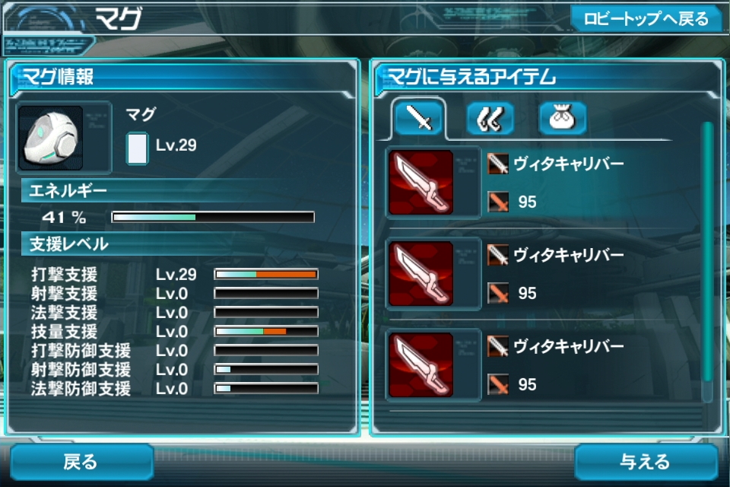This screenshot has height=487, width=730.
Task: Click third item's weapon type icon
Action: click(497, 346)
